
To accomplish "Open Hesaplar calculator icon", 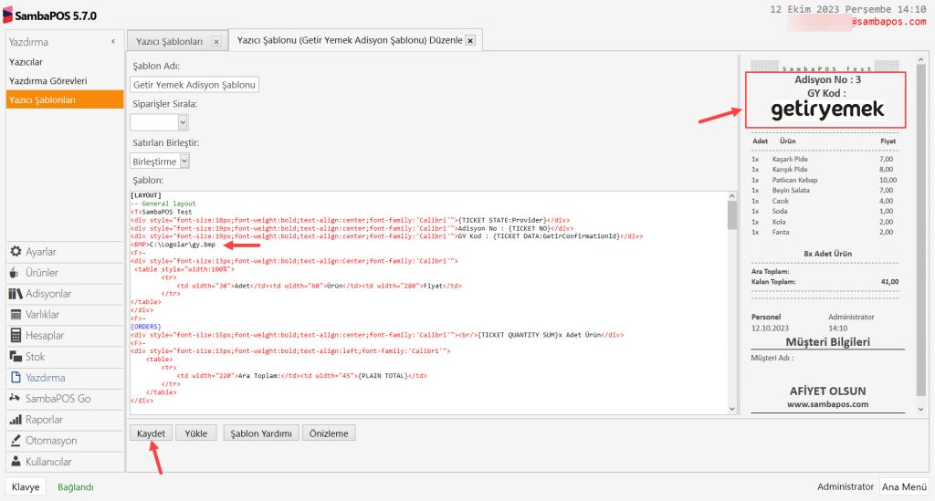I will [16, 336].
